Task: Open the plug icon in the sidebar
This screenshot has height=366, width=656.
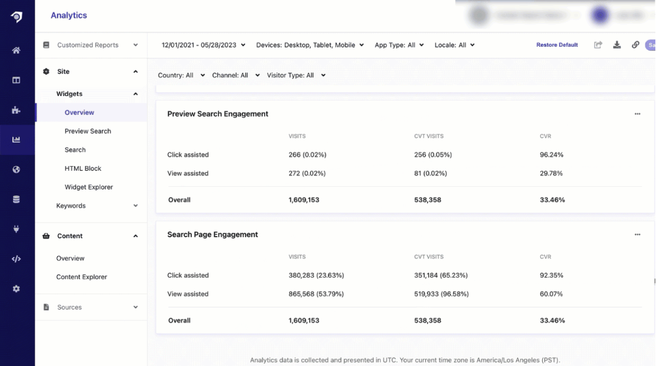Action: 16,229
